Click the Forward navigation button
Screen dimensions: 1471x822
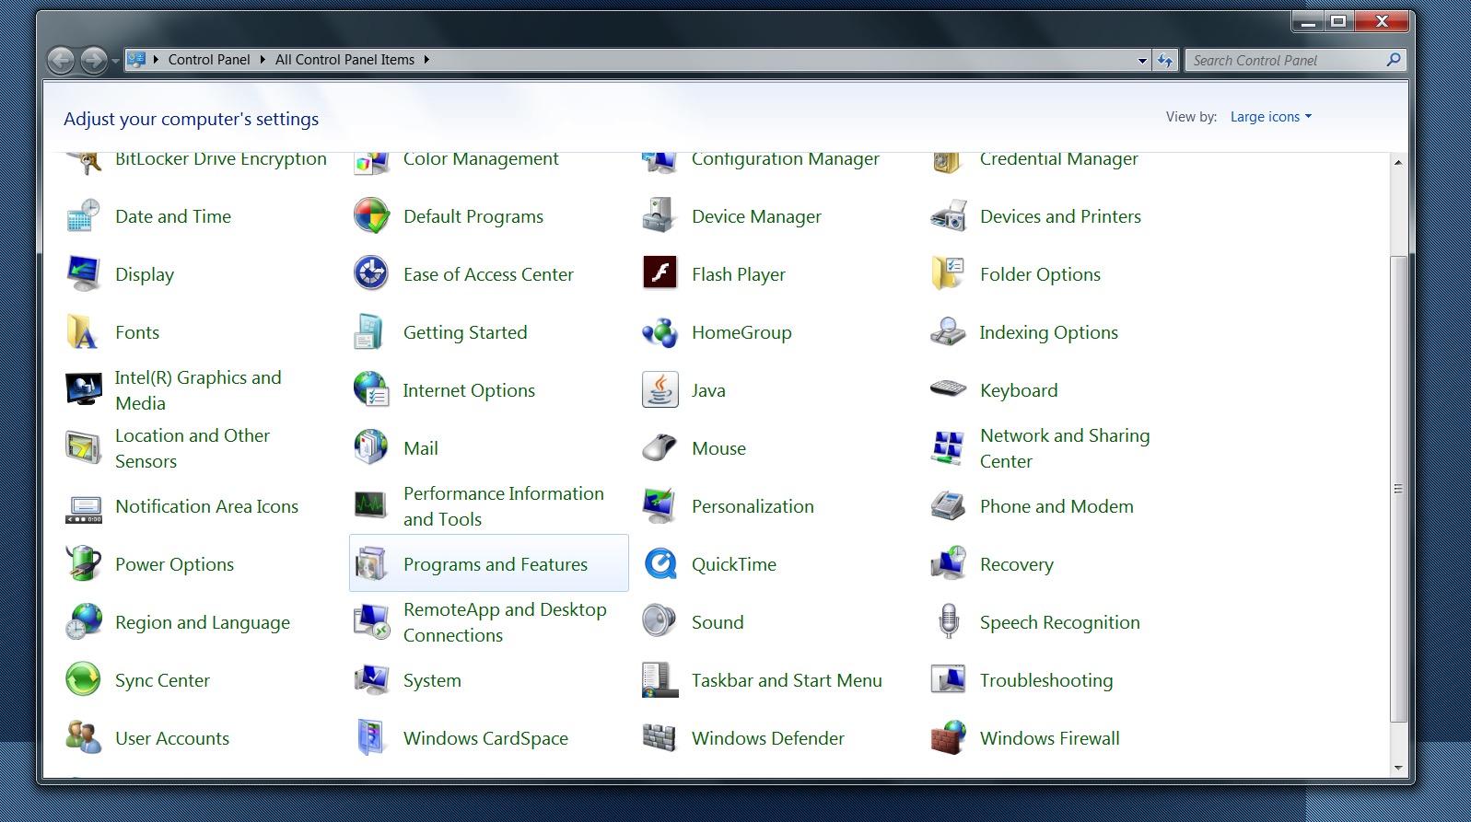pyautogui.click(x=94, y=61)
